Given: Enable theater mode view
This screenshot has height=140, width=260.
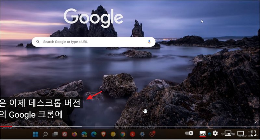Looking at the screenshot, I should pos(240,133).
